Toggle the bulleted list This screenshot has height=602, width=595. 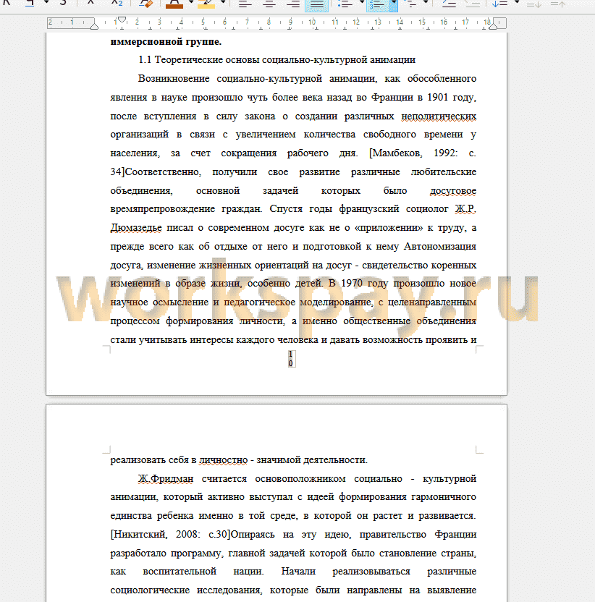point(345,4)
